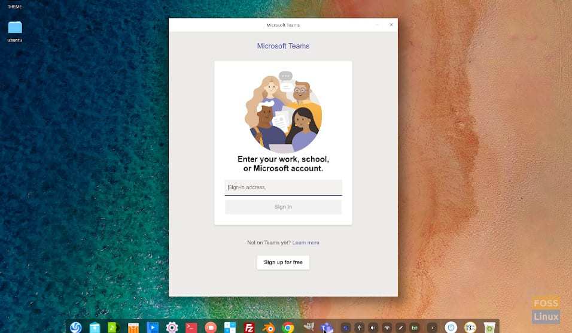Click the pen tray icon

pos(401,328)
